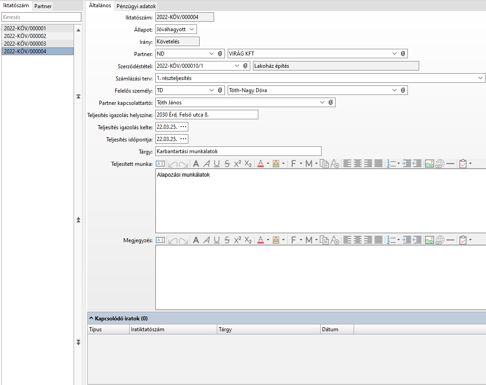This screenshot has width=486, height=385.
Task: Open the Partner tab in left panel
Action: coord(43,6)
